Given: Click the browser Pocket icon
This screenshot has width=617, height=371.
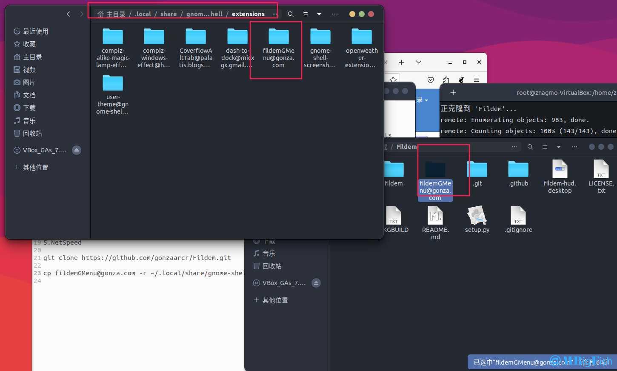Looking at the screenshot, I should coord(431,80).
